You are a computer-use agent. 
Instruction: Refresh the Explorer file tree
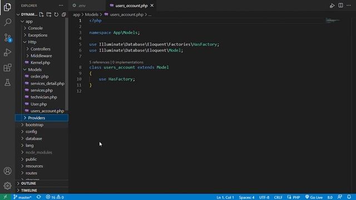click(x=56, y=14)
